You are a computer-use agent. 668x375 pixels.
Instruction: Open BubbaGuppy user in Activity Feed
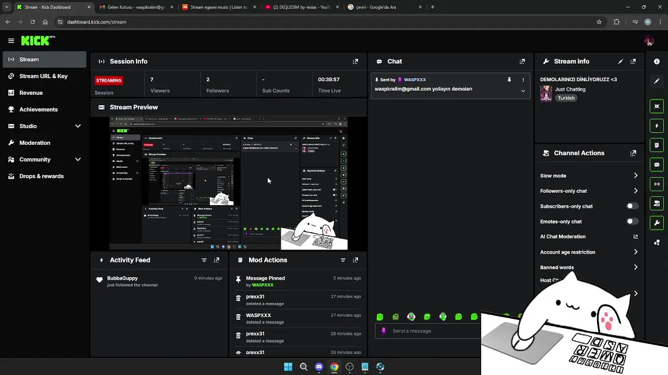coord(122,278)
